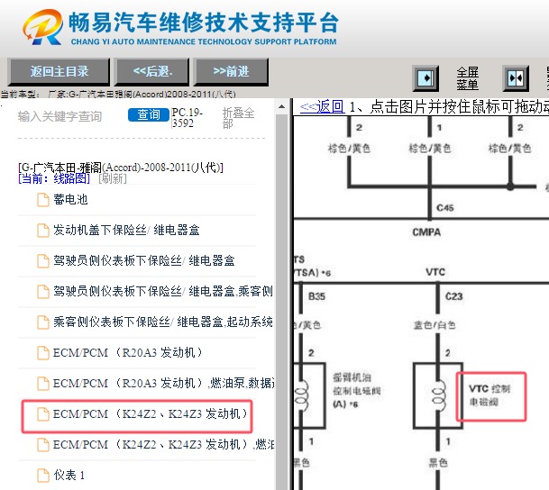Click the page icon beside 仪表 1
Viewport: 549px width, 490px height.
tap(43, 476)
